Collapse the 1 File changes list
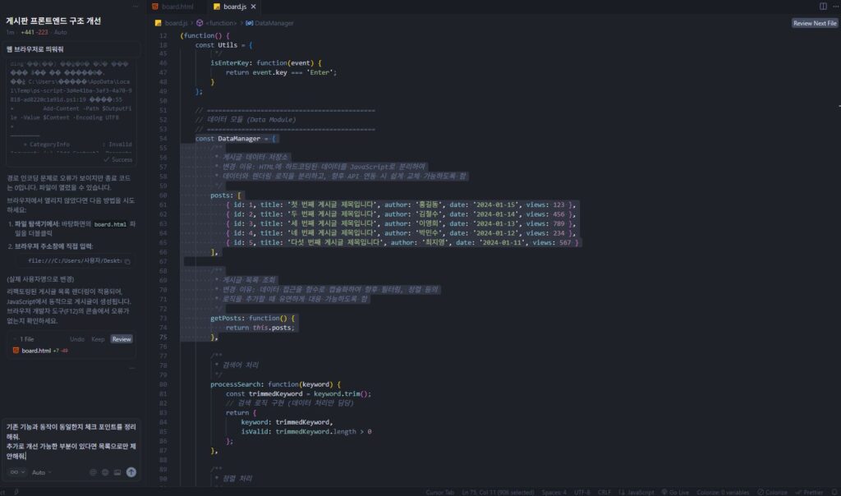Viewport: 841px width, 496px height. click(x=15, y=338)
